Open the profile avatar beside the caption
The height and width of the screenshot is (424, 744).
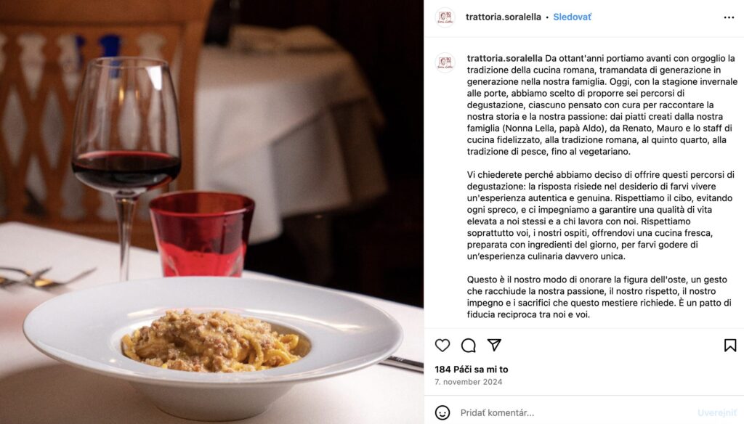pos(445,62)
